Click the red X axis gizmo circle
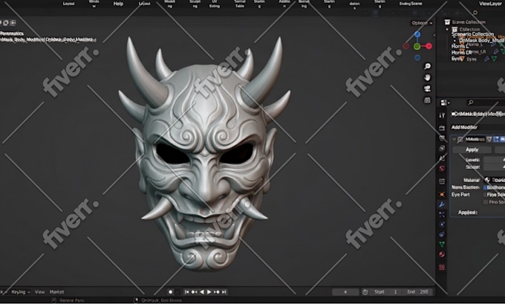The height and width of the screenshot is (304, 505). click(x=429, y=46)
